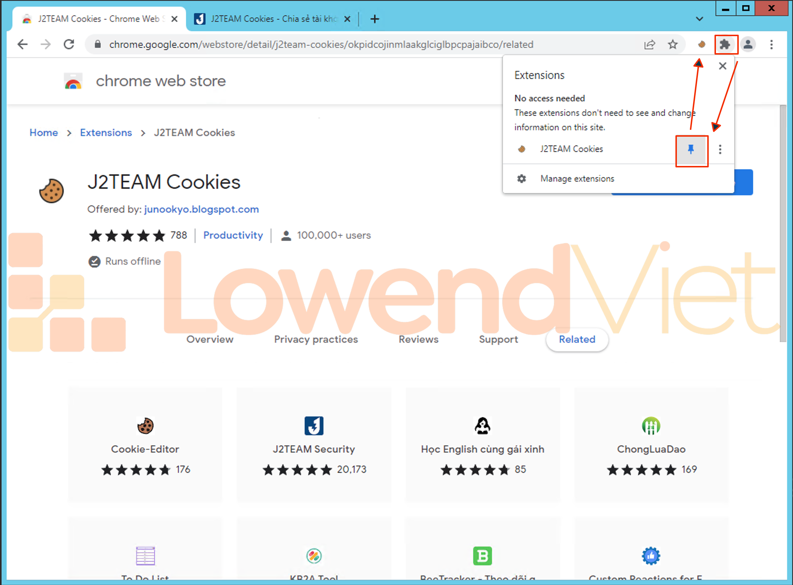Open the Chrome profile avatar

[748, 44]
